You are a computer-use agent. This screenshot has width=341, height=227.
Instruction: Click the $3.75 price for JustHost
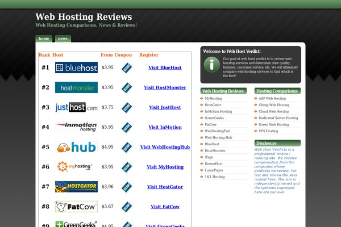click(107, 107)
